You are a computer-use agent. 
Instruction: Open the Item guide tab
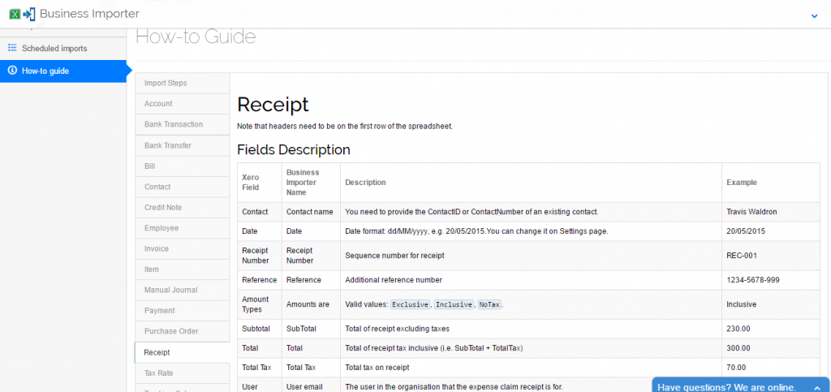coord(183,269)
